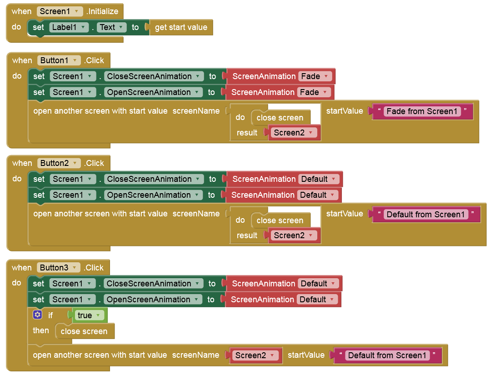Click "Default from Screen1" string in Button2.Click
This screenshot has height=375, width=490.
click(425, 215)
